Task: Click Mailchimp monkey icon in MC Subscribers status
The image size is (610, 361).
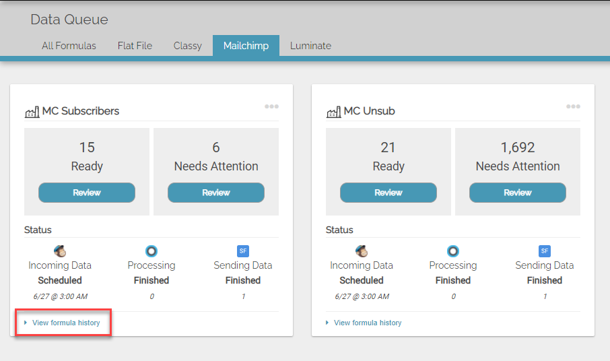Action: tap(60, 251)
